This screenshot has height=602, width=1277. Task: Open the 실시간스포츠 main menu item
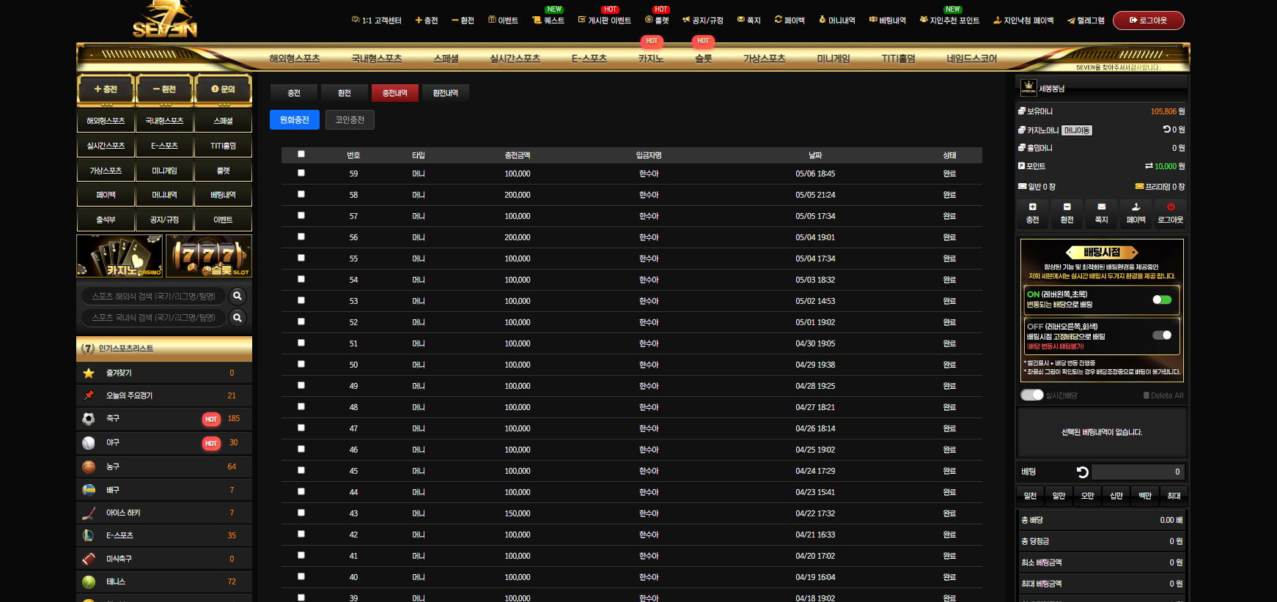click(515, 59)
